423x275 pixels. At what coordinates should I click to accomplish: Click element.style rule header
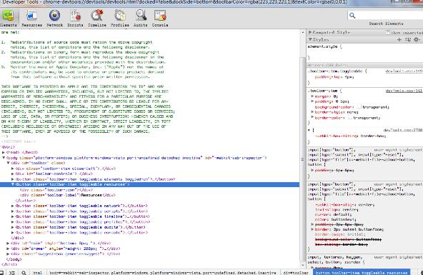point(325,46)
